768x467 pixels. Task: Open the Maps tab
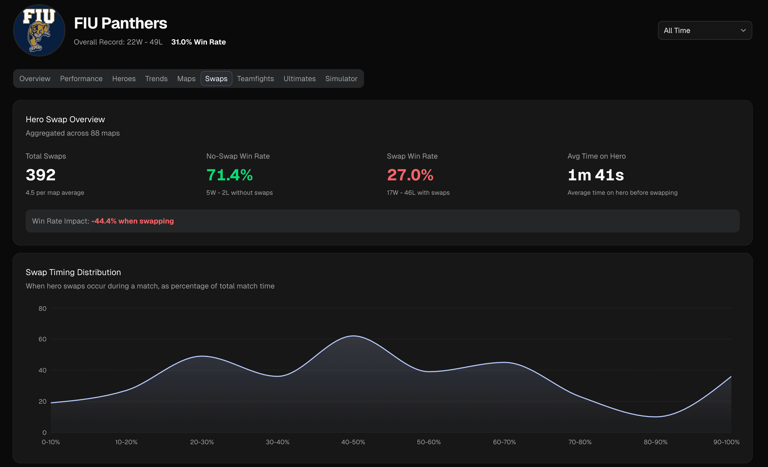click(186, 79)
